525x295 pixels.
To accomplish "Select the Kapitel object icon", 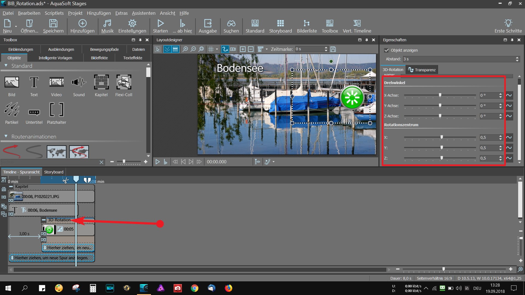I will click(x=101, y=82).
